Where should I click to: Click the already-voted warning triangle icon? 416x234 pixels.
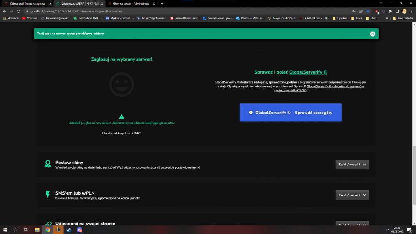tap(121, 117)
